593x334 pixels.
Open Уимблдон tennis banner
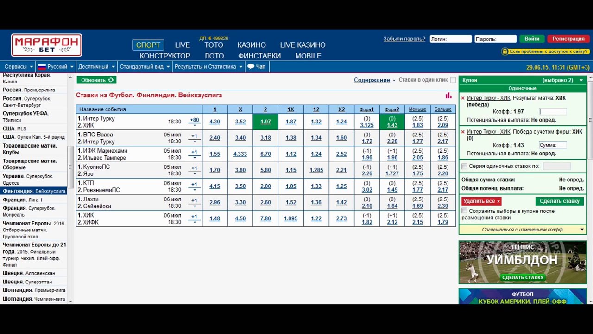(523, 262)
